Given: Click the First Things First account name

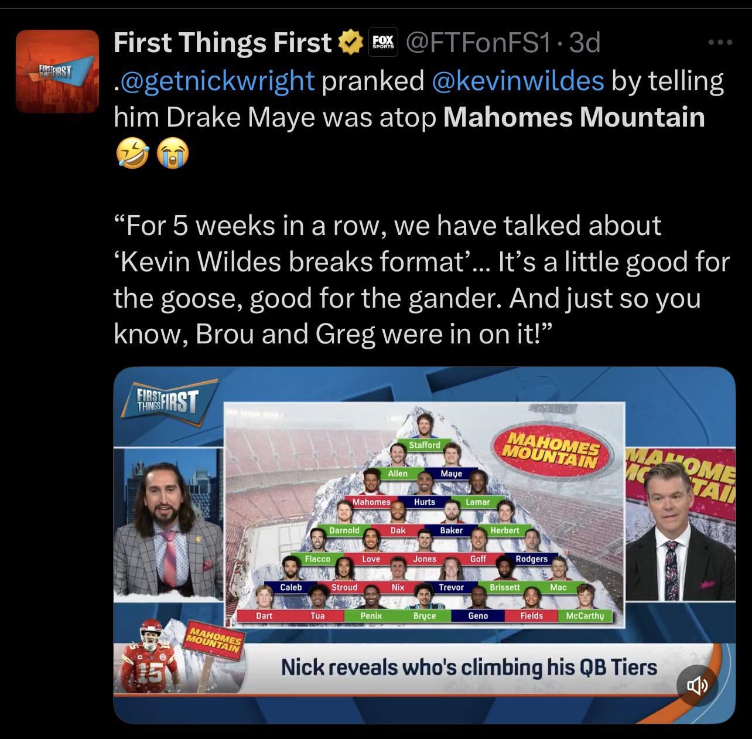Looking at the screenshot, I should click(223, 42).
